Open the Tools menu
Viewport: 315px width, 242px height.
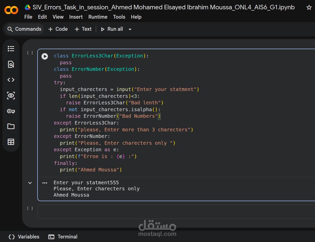[119, 17]
